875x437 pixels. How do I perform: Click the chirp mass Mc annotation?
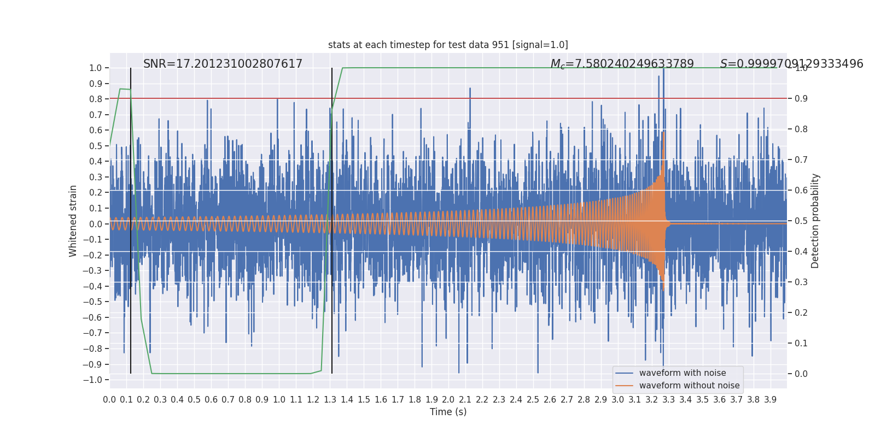click(622, 64)
